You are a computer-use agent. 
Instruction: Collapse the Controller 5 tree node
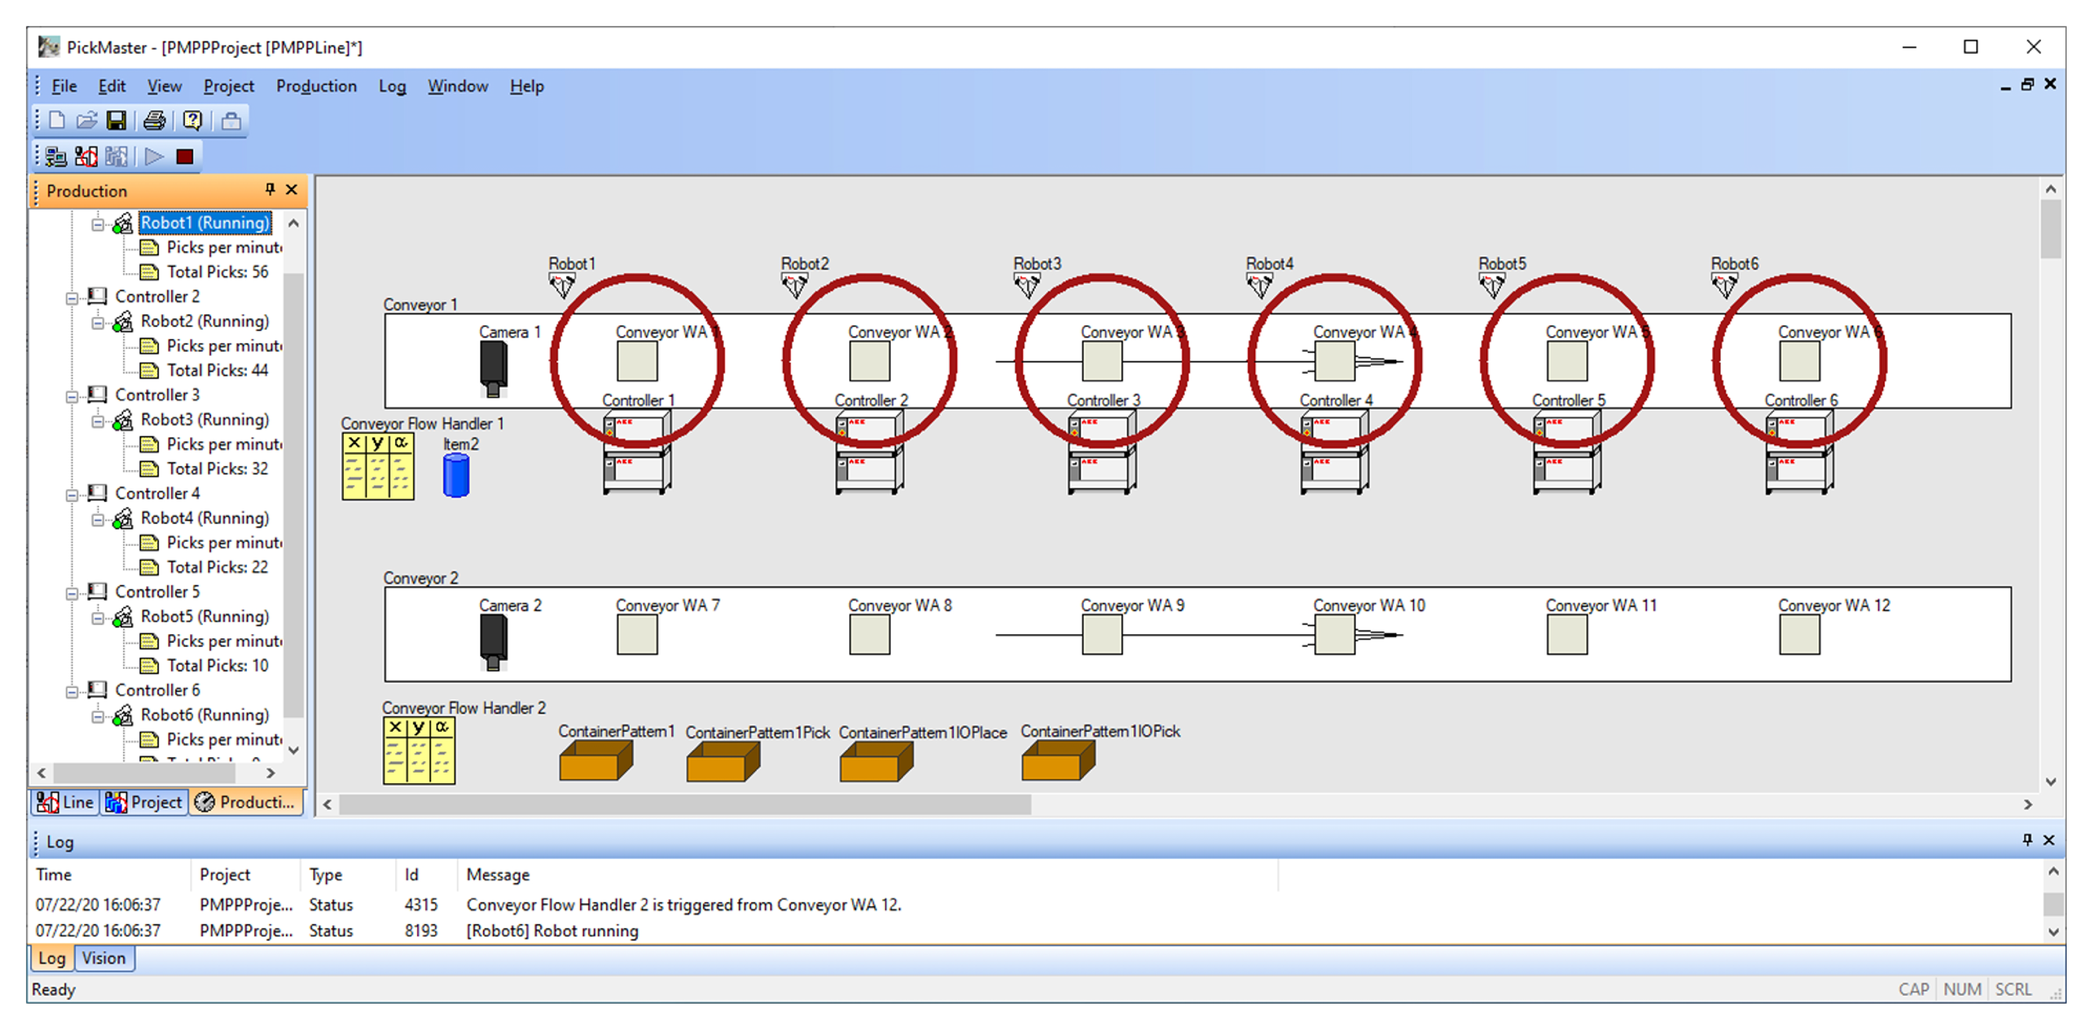point(73,593)
